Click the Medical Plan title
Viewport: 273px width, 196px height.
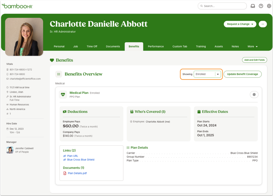[x=79, y=93]
